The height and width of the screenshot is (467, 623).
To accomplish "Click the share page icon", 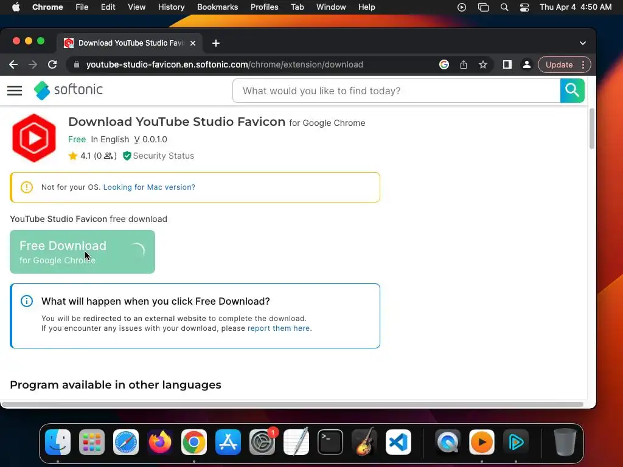I will pos(463,64).
